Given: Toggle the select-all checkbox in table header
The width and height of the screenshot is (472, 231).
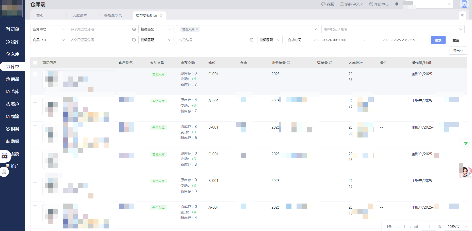Looking at the screenshot, I should coord(35,63).
